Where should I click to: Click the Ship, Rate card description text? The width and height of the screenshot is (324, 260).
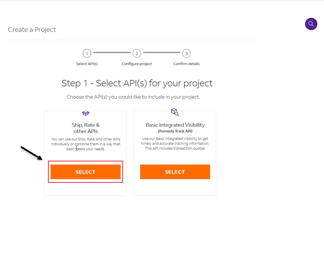[x=86, y=144]
